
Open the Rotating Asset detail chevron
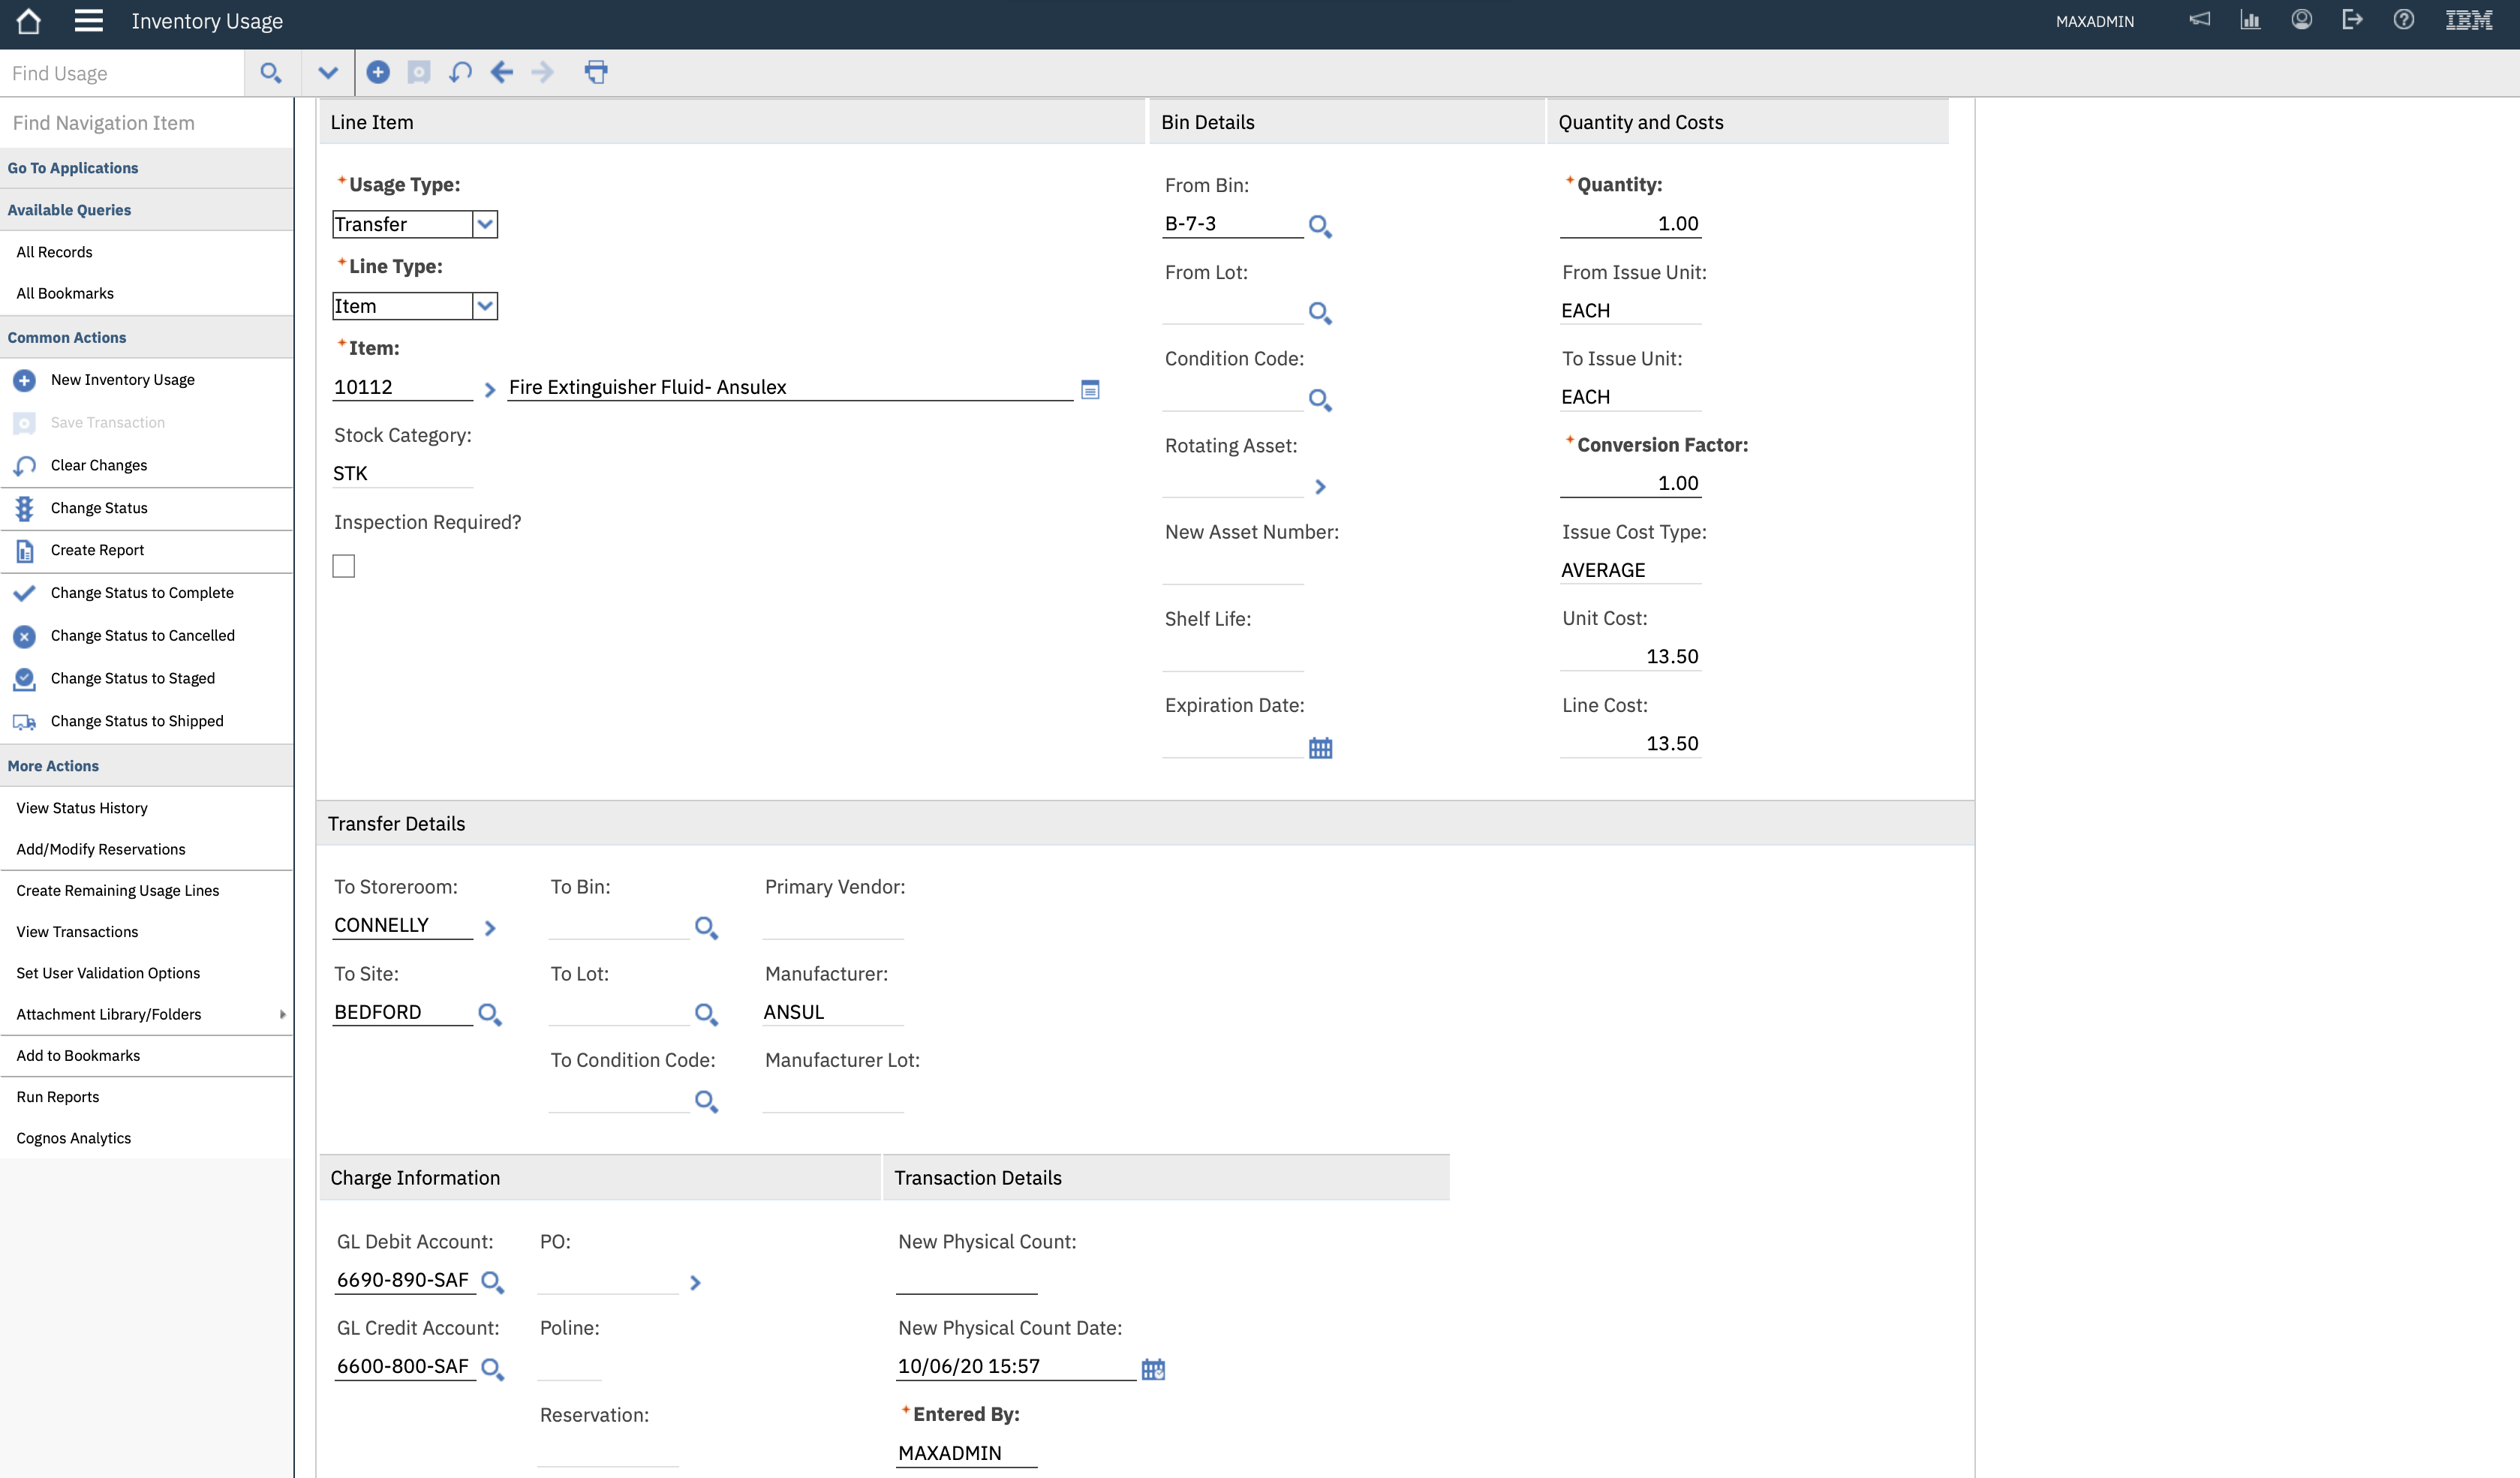tap(1320, 487)
